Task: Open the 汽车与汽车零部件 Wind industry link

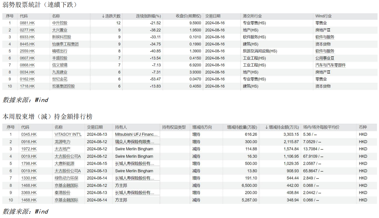Action: tap(330, 65)
